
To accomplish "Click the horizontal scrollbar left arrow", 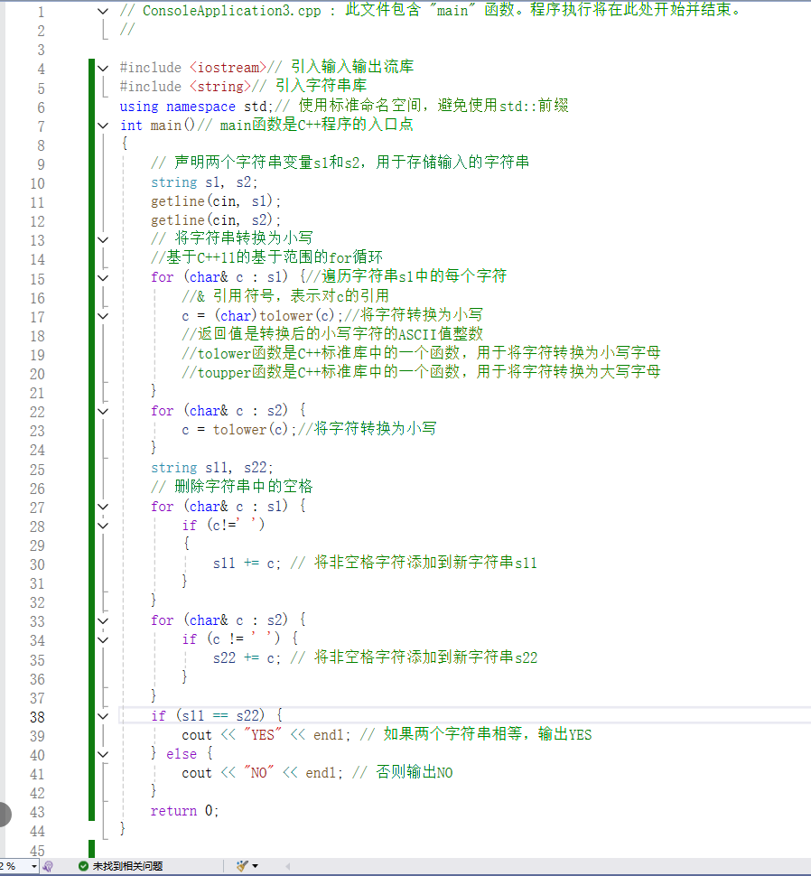I will (288, 866).
